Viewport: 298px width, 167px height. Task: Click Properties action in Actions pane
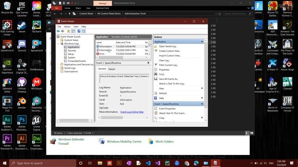pos(164,70)
